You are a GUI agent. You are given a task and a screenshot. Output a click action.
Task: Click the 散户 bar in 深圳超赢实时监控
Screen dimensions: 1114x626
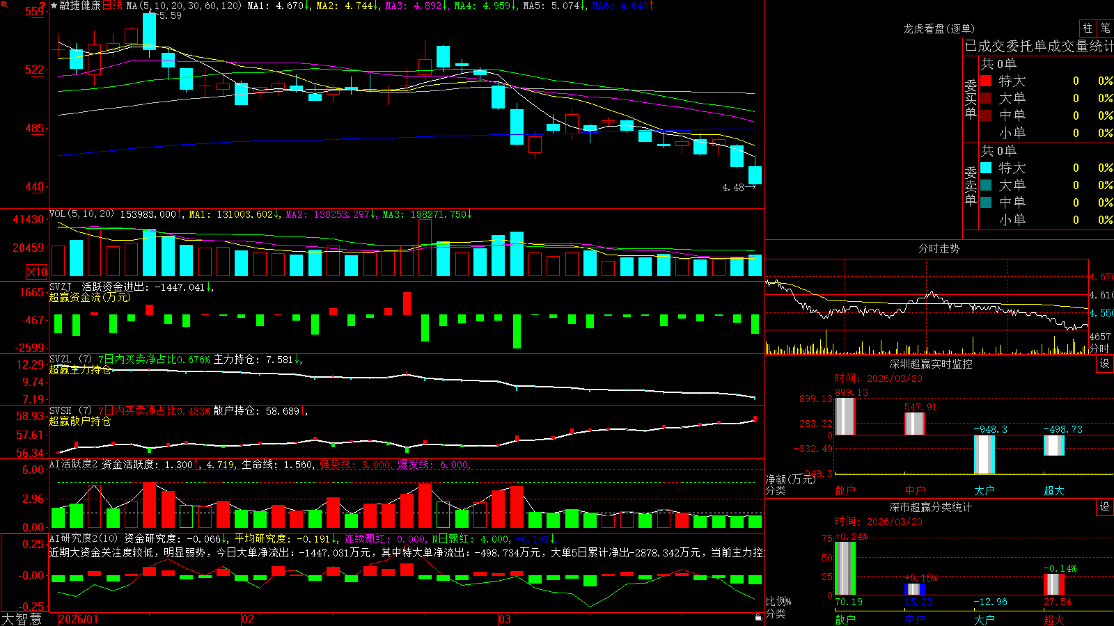point(845,417)
